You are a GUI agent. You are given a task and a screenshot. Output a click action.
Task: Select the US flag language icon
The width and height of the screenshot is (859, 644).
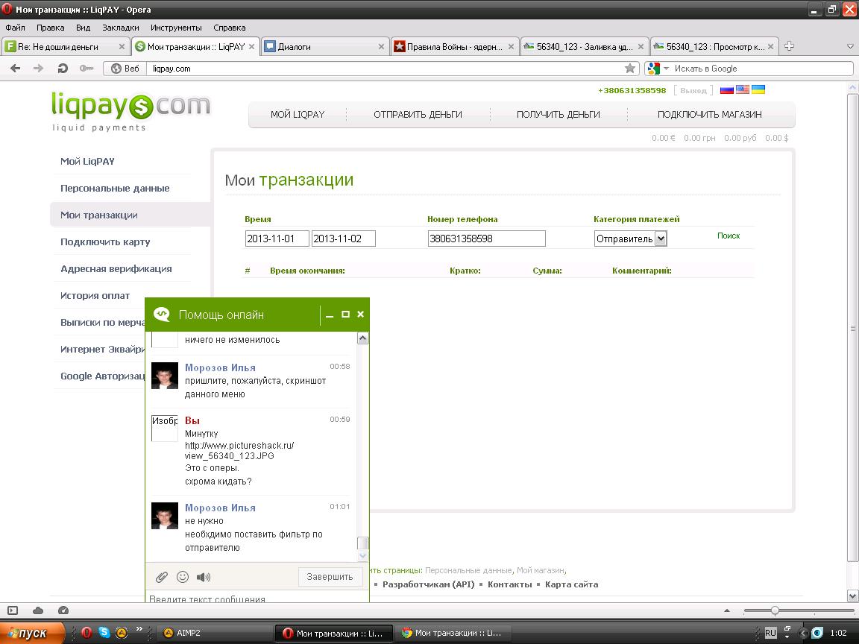743,89
